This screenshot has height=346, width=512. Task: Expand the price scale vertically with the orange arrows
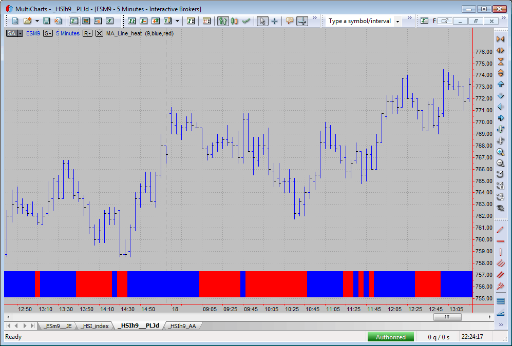tap(500, 73)
